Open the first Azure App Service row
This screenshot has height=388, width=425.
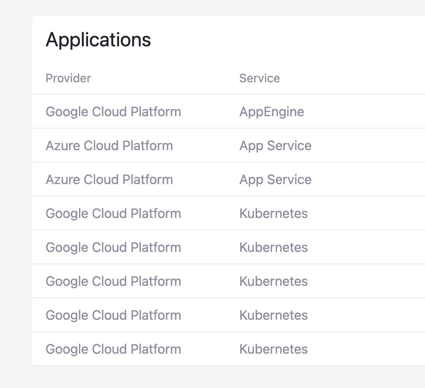click(165, 146)
